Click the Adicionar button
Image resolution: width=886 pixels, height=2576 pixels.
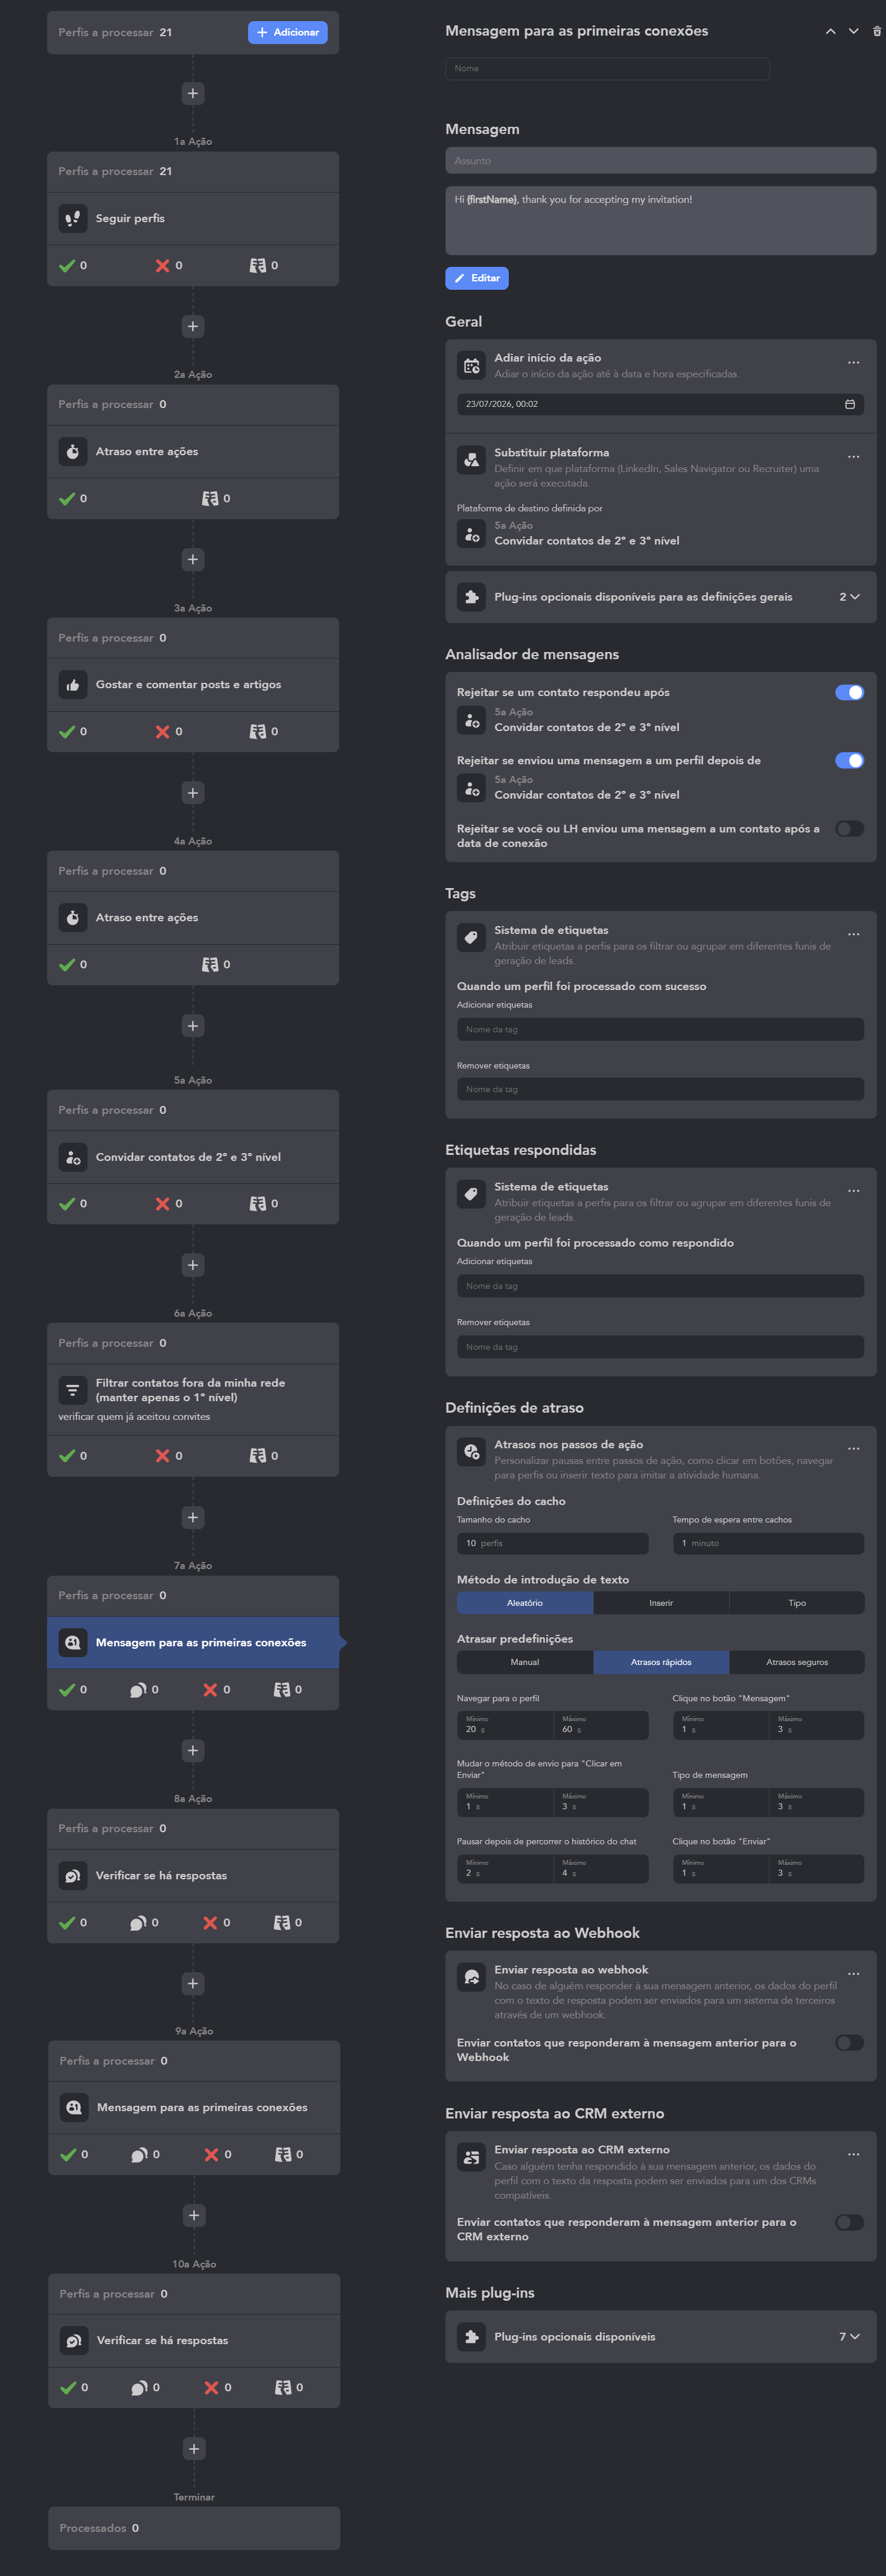(288, 32)
